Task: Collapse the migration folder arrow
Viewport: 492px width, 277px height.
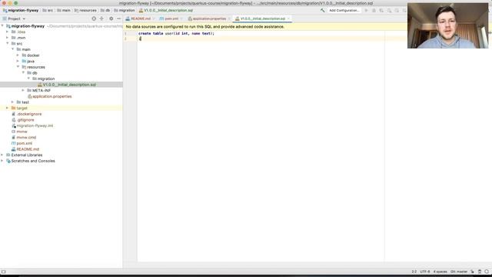Action: (29, 78)
